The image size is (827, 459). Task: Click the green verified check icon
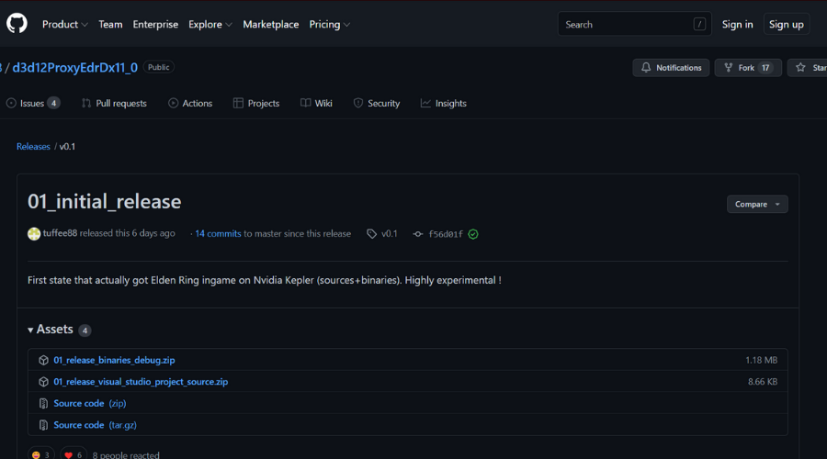(473, 234)
